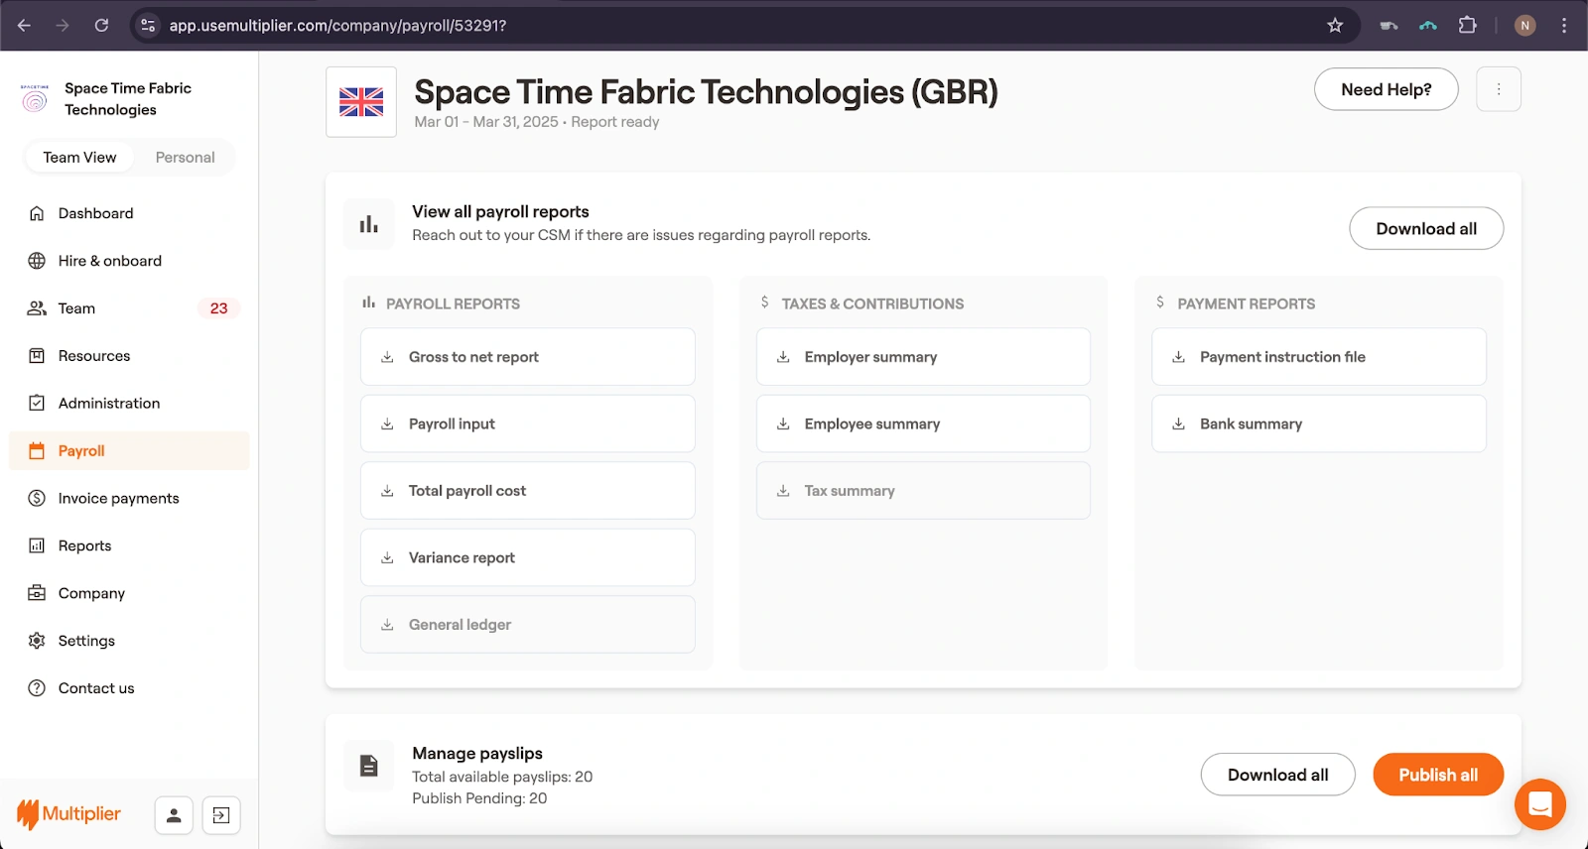The height and width of the screenshot is (849, 1588).
Task: Click the Tax summary report card
Action: 923,491
